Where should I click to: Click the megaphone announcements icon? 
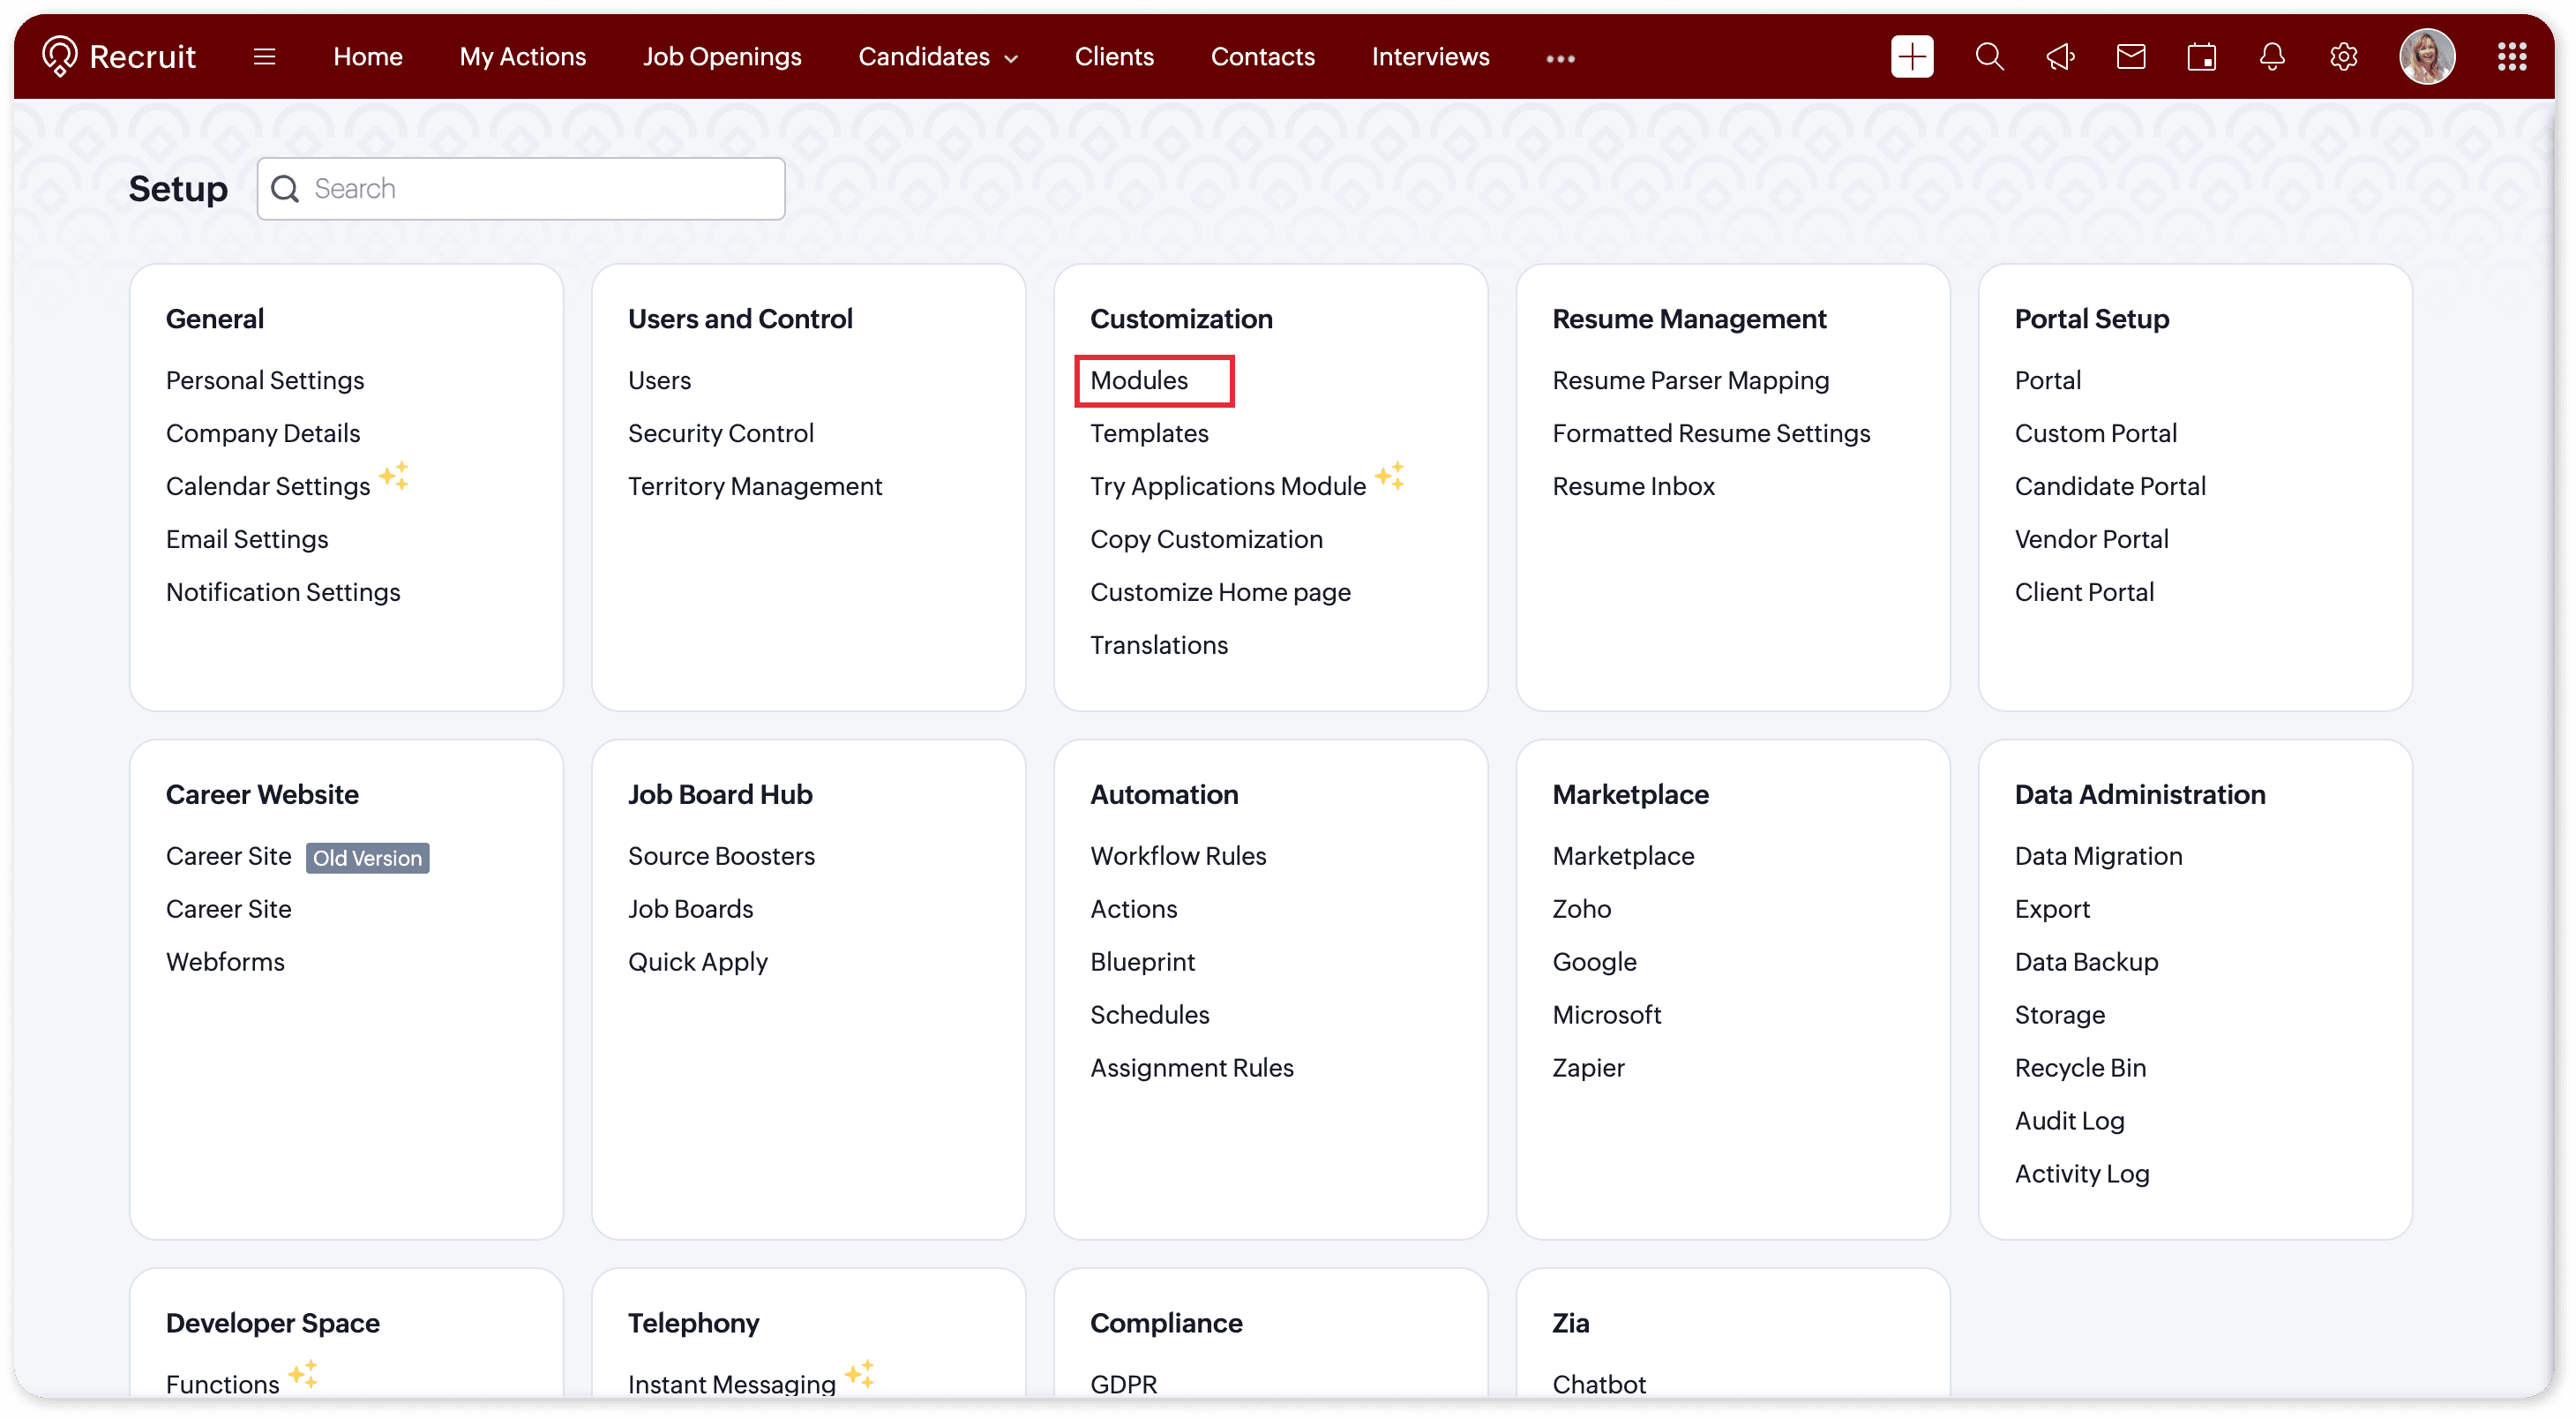tap(2060, 57)
